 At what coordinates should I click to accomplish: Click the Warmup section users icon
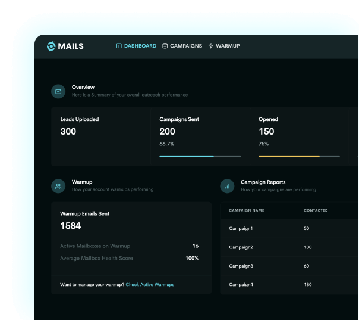coord(58,186)
